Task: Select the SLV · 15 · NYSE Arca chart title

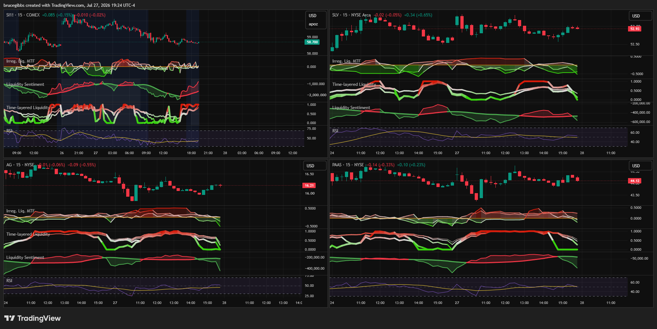Action: pos(351,15)
